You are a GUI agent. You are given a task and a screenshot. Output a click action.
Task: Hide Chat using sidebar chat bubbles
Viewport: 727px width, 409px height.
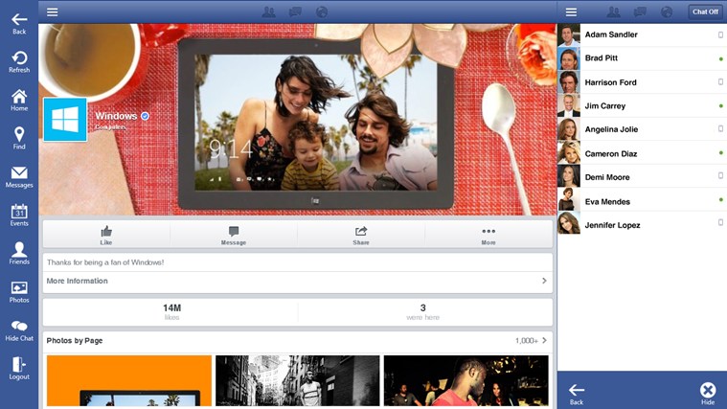click(x=19, y=330)
